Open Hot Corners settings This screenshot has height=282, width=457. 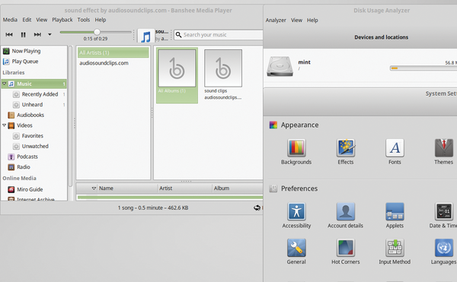[x=345, y=252]
